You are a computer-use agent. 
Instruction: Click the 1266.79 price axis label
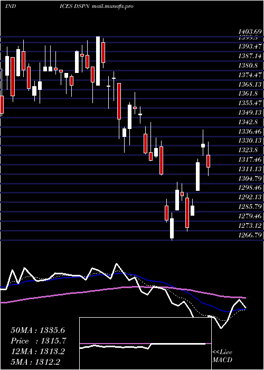click(x=250, y=235)
